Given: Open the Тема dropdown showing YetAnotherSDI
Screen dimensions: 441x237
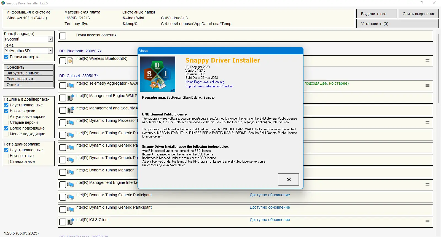Looking at the screenshot, I should pos(28,51).
